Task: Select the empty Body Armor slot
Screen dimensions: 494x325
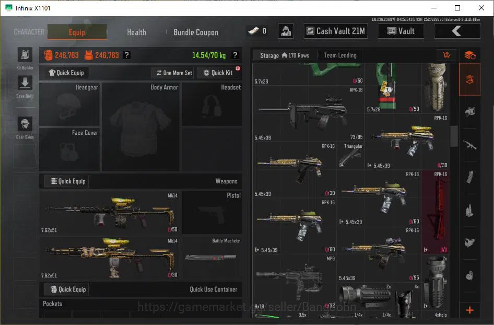Action: click(140, 127)
